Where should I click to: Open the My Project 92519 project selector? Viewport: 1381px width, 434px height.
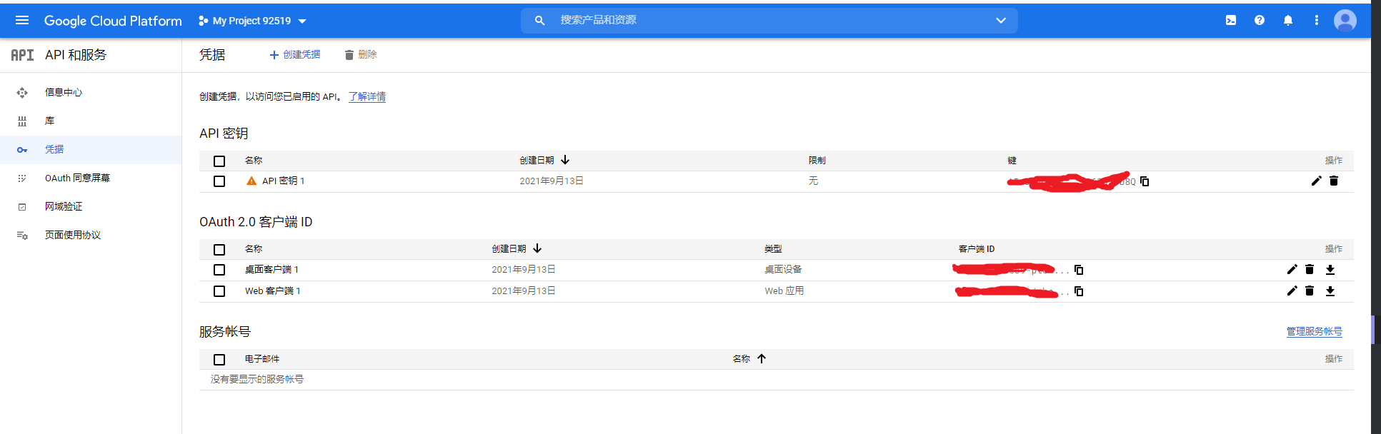pos(252,21)
